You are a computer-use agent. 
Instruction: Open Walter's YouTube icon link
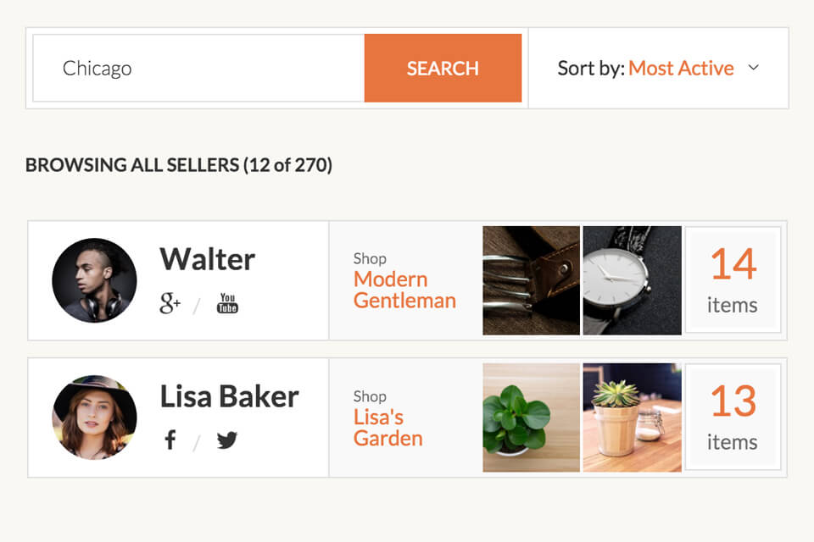click(227, 303)
